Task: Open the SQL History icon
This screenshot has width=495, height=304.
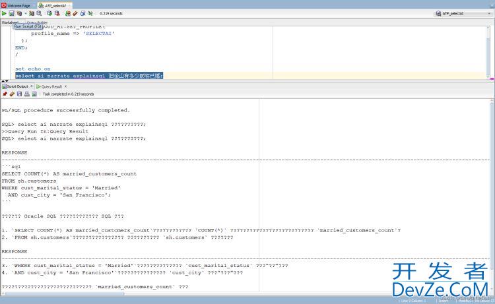Action: point(82,13)
